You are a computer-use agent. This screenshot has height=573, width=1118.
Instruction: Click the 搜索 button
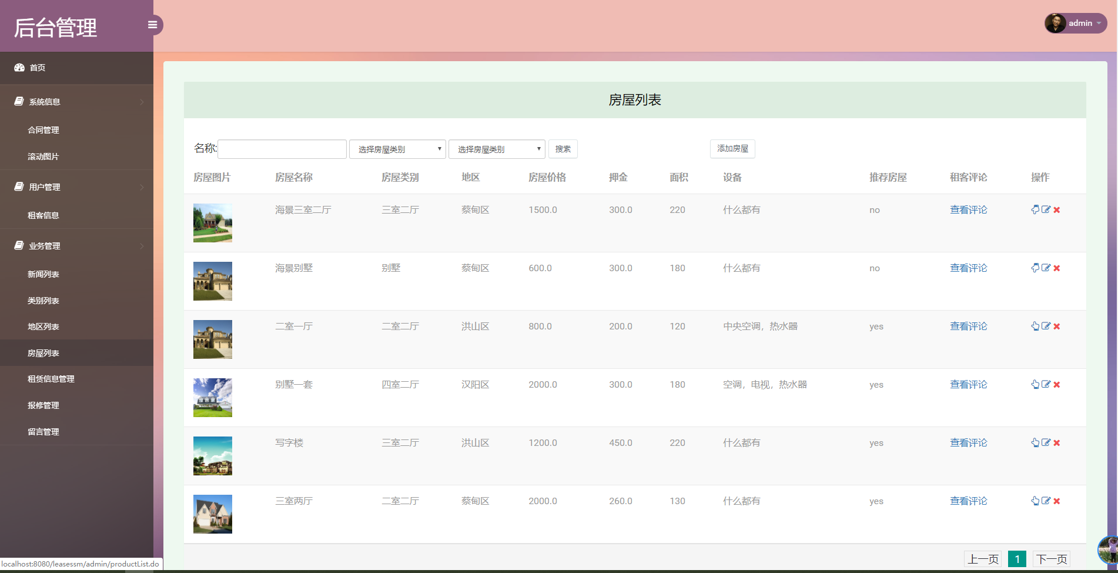point(563,149)
